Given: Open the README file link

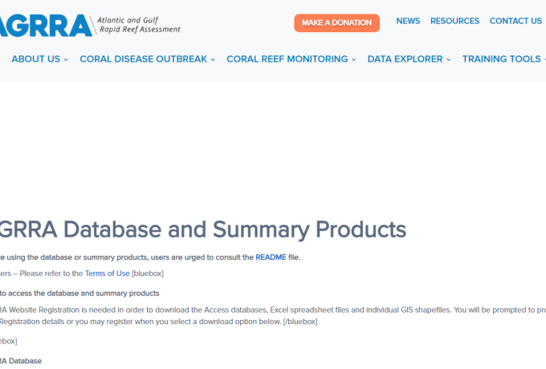Looking at the screenshot, I should 271,257.
